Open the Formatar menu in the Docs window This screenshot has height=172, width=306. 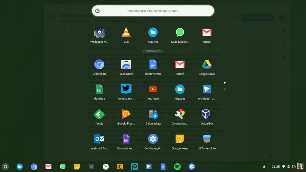113,21
